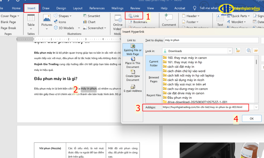Image resolution: width=264 pixels, height=158 pixels.
Task: Insert a Page Break
Action: coord(8,28)
